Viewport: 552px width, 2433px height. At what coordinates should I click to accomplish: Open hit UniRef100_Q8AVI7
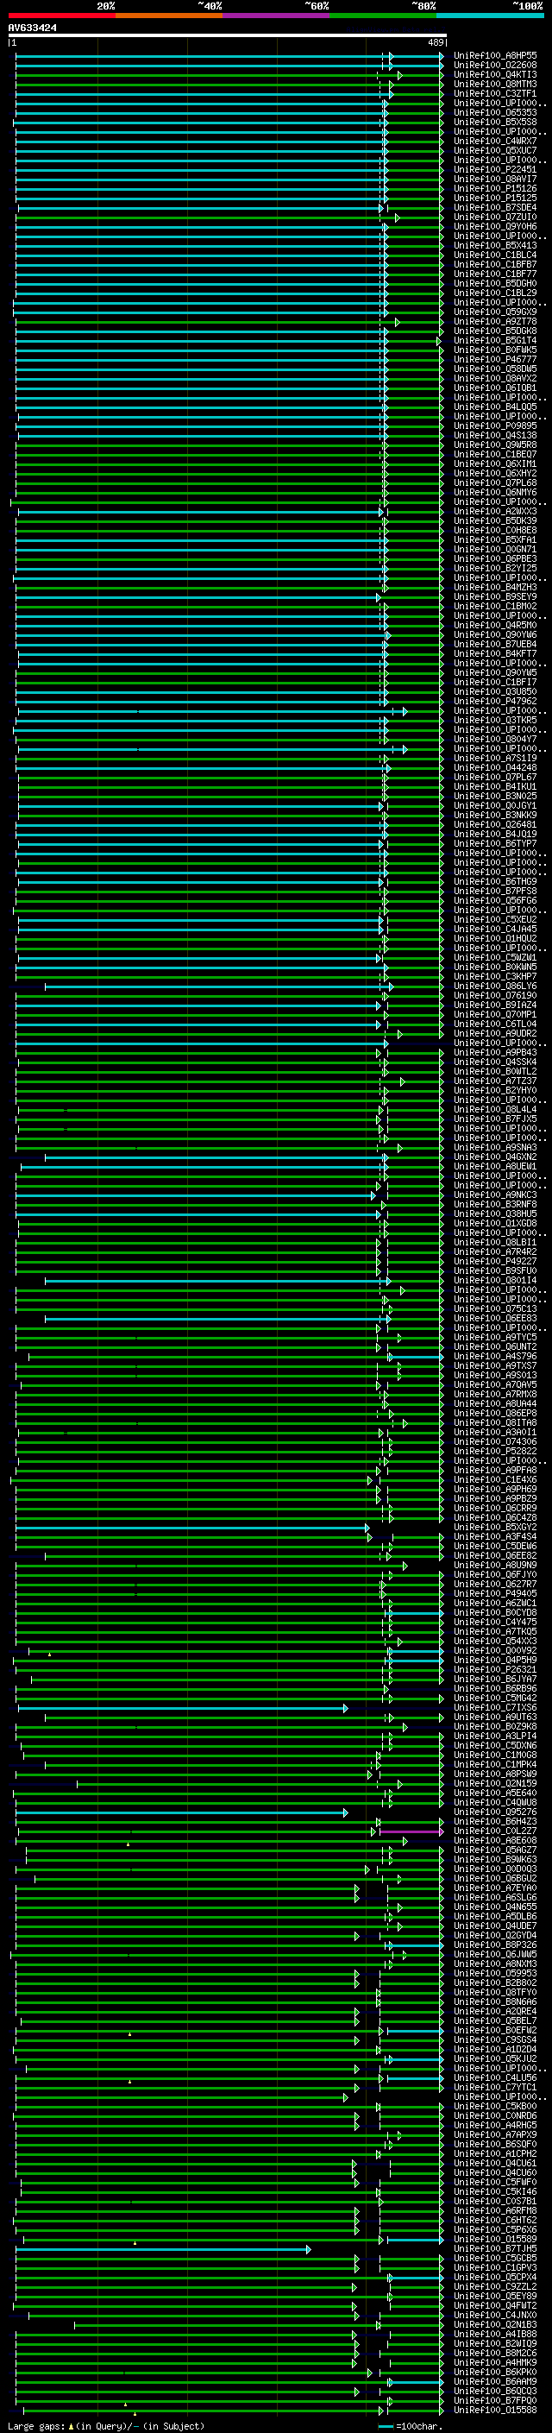pos(494,179)
